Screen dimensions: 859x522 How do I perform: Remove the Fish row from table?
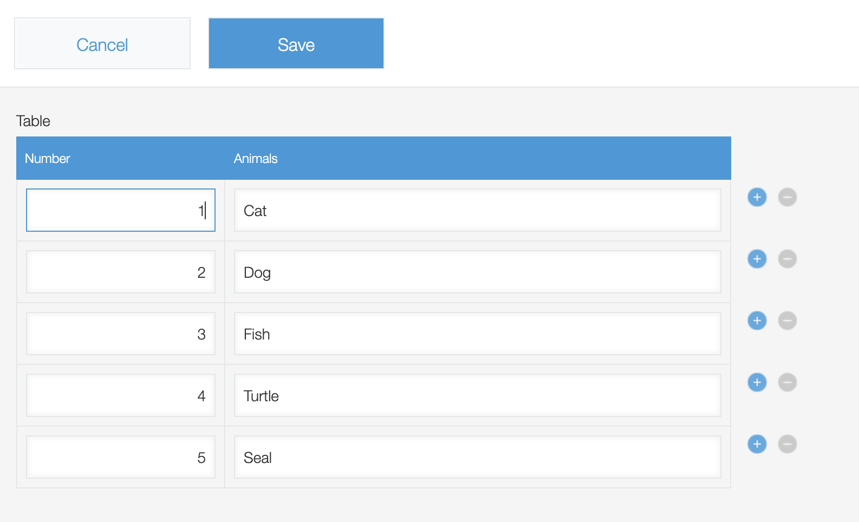coord(787,321)
